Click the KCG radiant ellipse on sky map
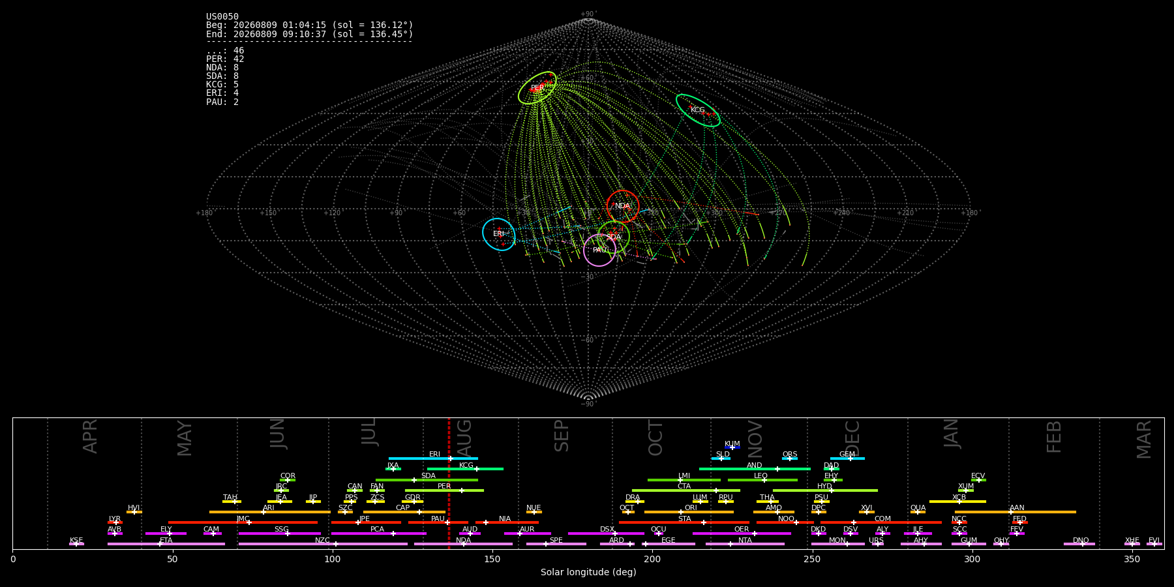 pos(698,110)
